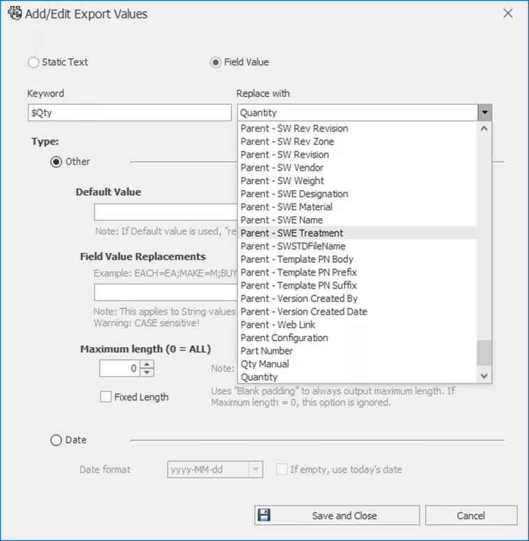Click the floppy disk save icon
The image size is (529, 541).
264,516
